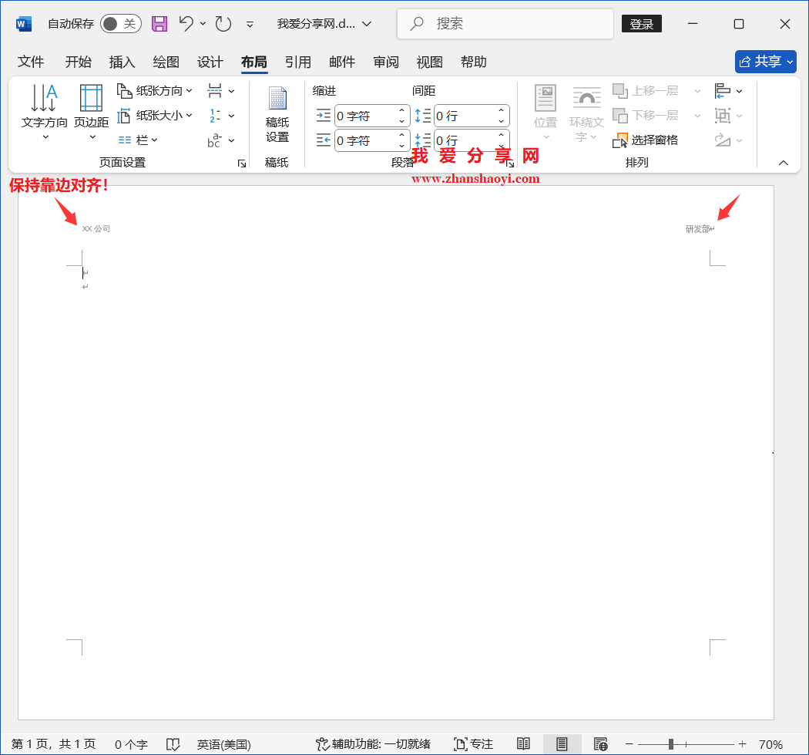Screen dimensions: 809x755
Task: Open spelling and proofing check icon
Action: tap(173, 744)
